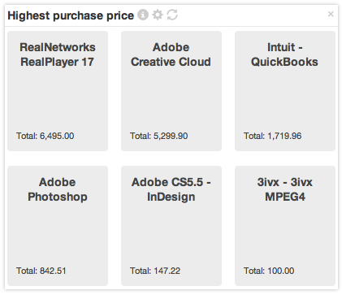Refresh the Highest purchase price widget

click(172, 15)
